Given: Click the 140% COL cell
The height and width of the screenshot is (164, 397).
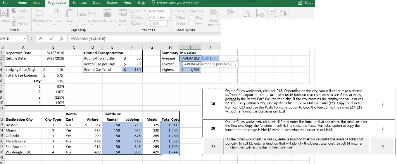Looking at the screenshot, I should click(x=53, y=102).
